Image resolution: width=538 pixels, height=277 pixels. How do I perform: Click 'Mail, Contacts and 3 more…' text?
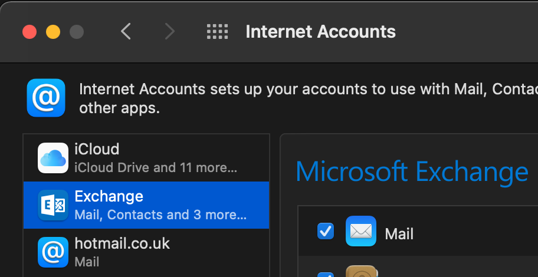click(x=160, y=215)
